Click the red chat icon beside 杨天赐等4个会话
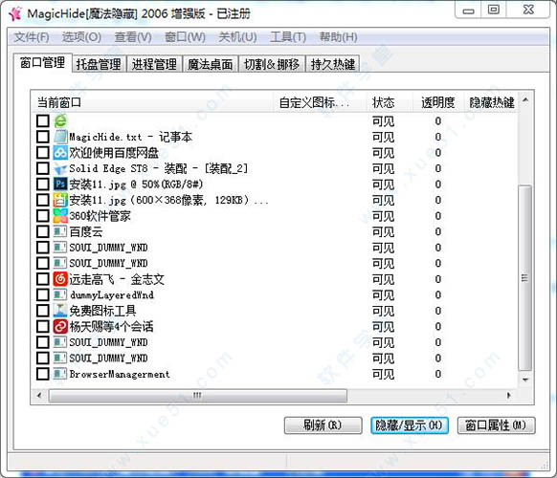Image resolution: width=557 pixels, height=478 pixels. [x=60, y=326]
